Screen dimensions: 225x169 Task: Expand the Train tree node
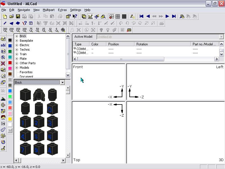pyautogui.click(x=17, y=54)
